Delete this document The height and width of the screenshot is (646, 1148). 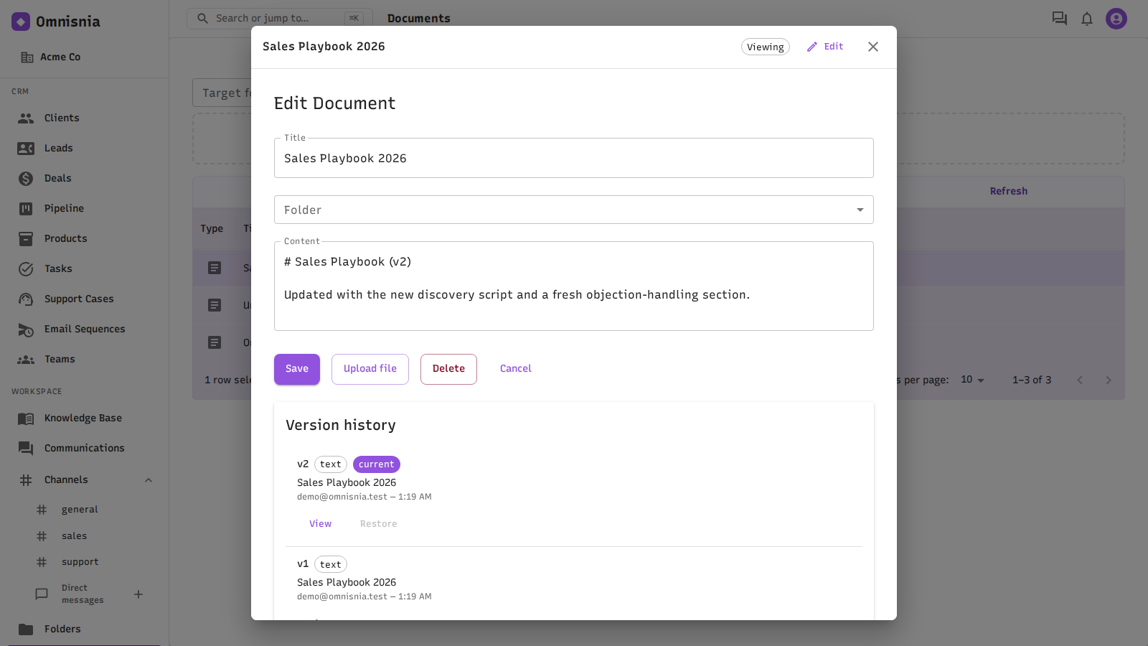click(448, 369)
